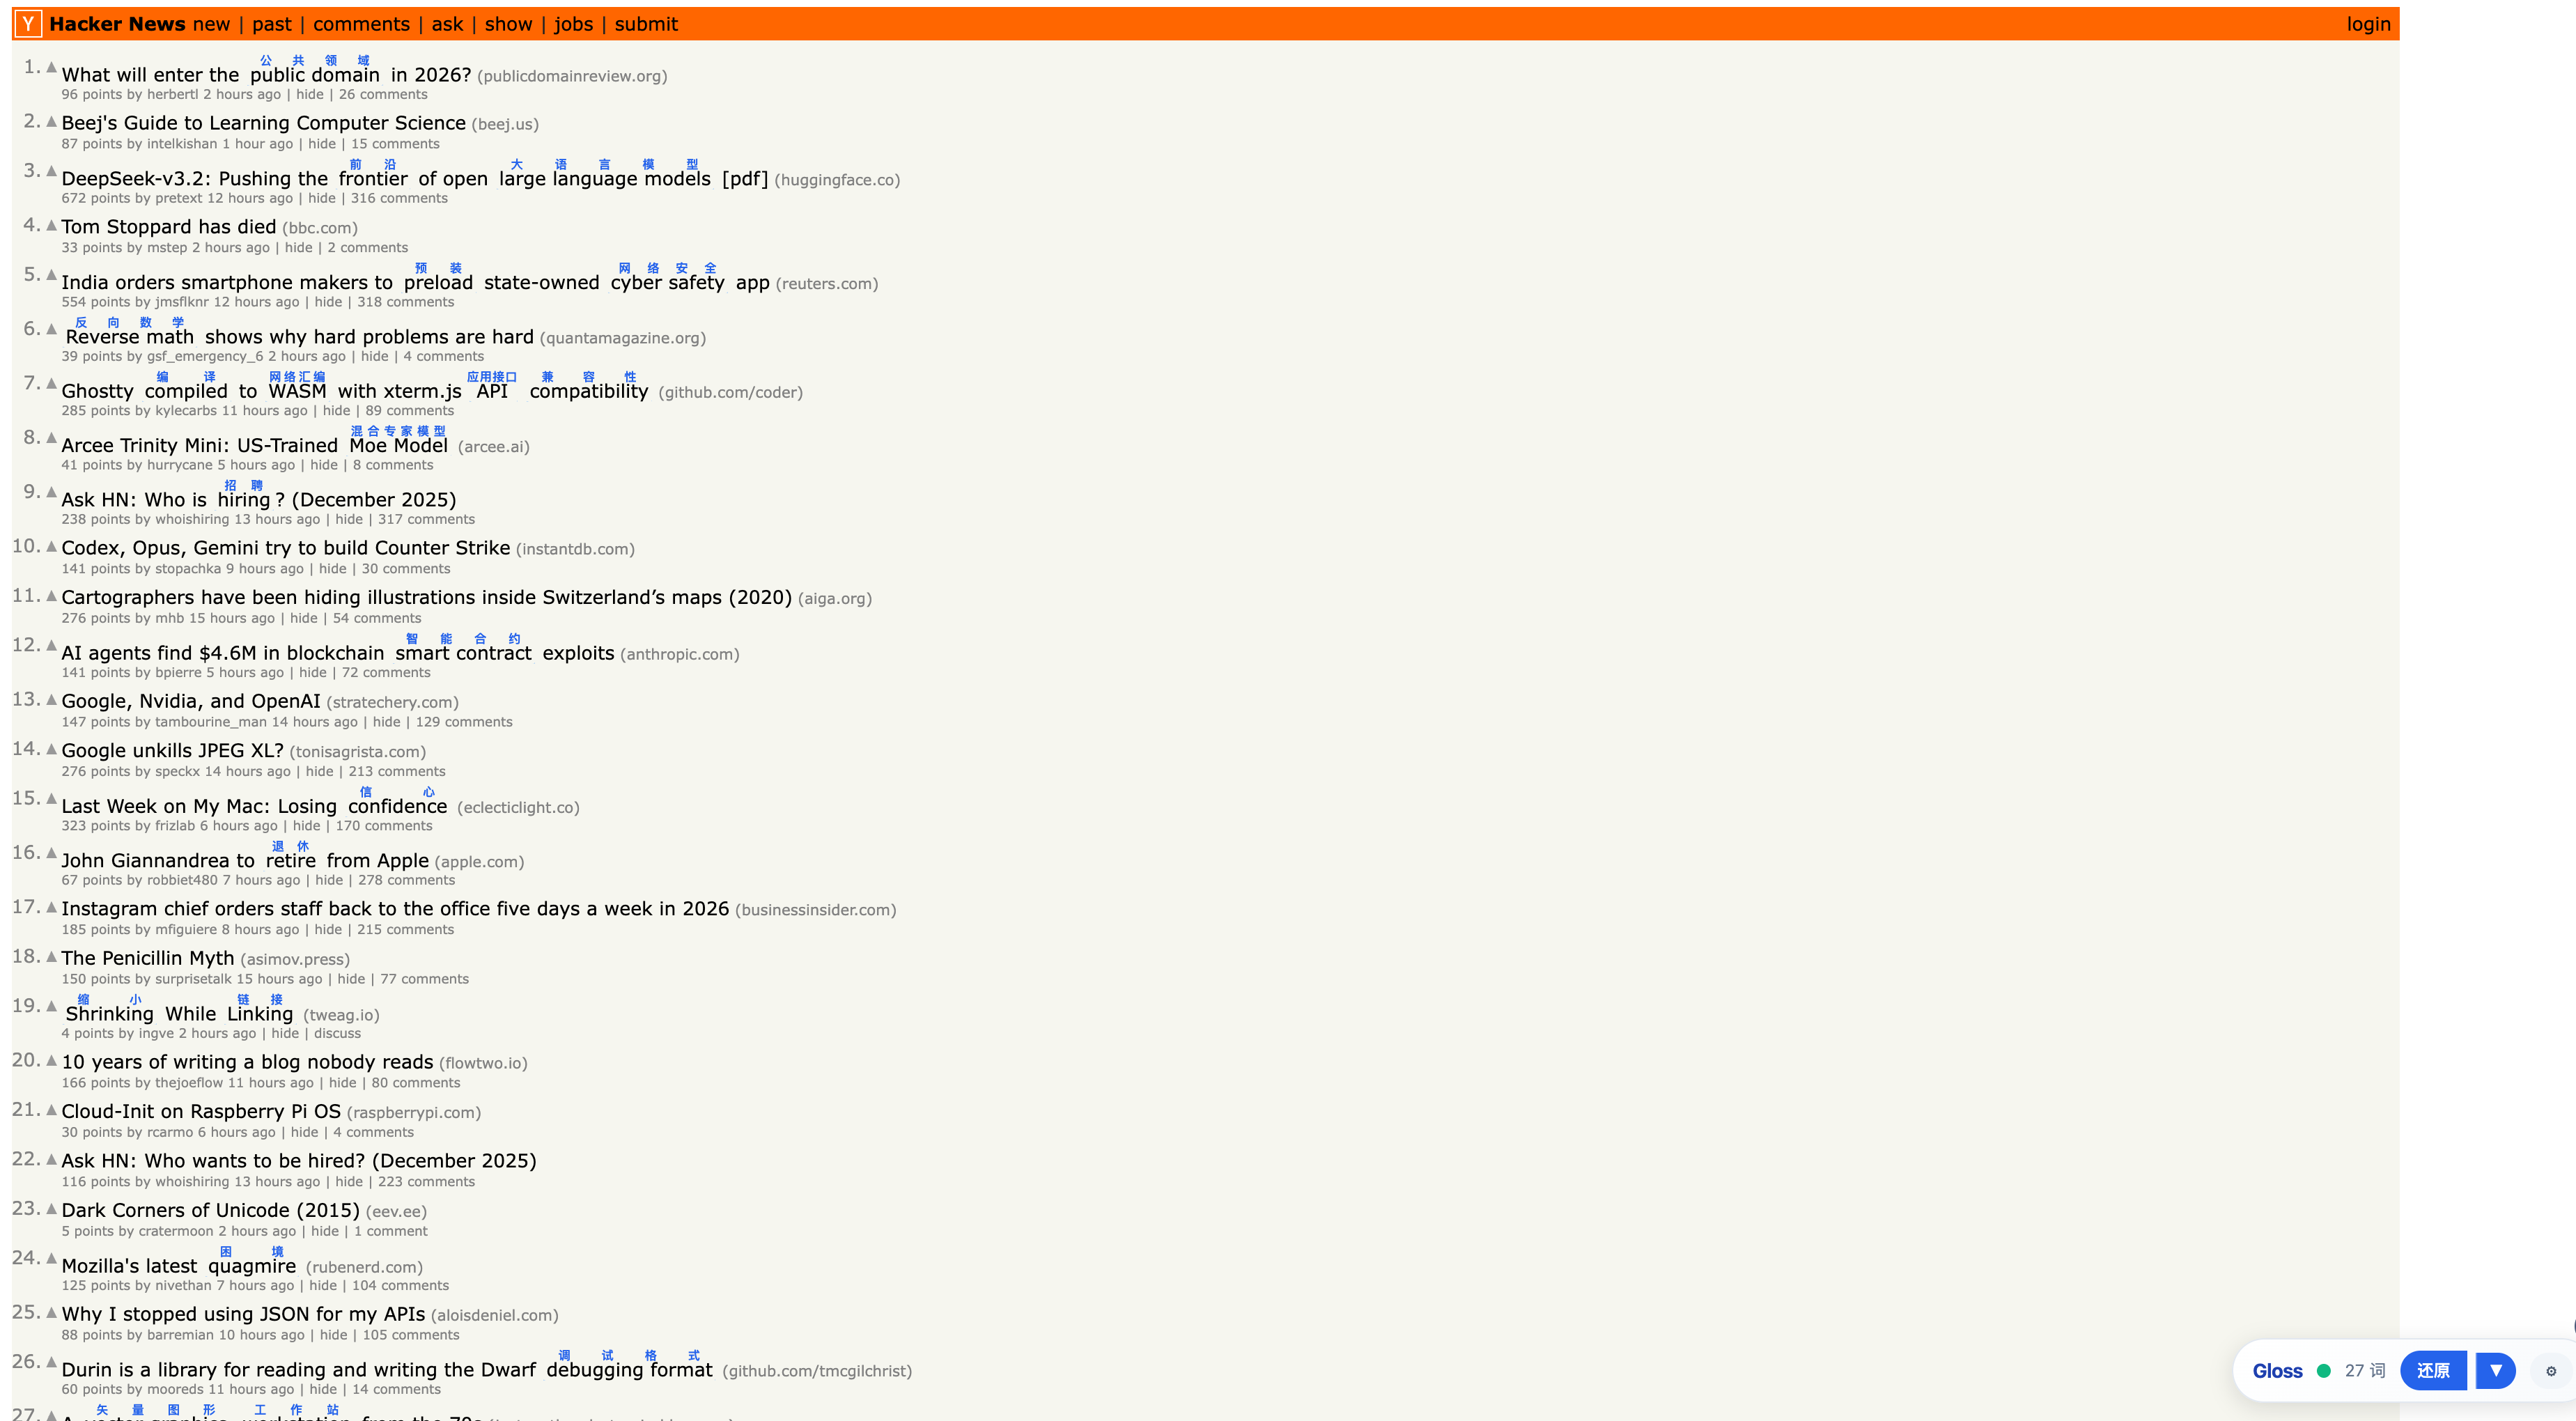
Task: Upvote the Tom Stoppard has died story
Action: 51,225
